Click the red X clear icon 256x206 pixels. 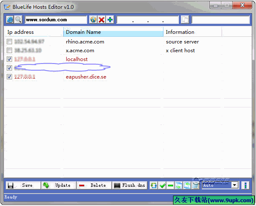tap(102, 20)
